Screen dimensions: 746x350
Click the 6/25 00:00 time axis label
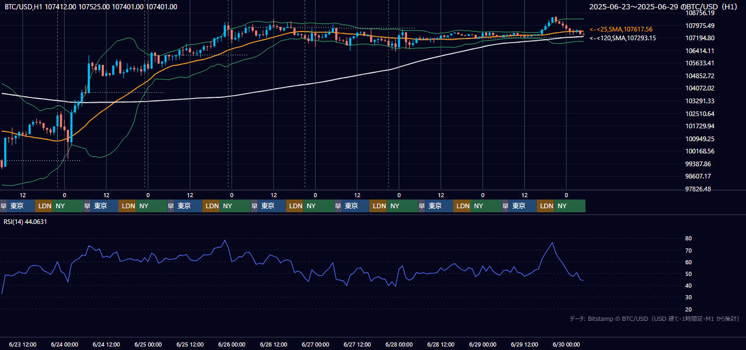[x=148, y=344]
